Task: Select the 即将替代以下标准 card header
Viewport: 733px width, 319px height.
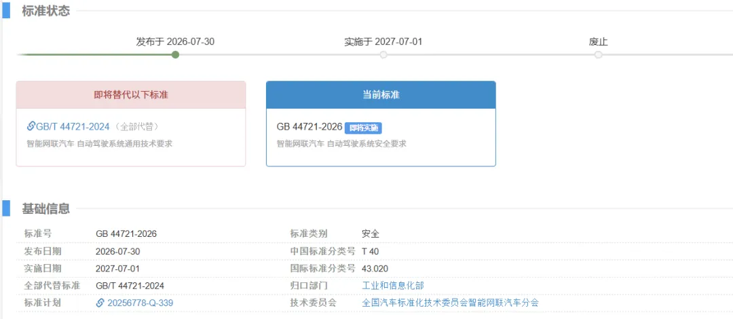Action: pos(131,95)
